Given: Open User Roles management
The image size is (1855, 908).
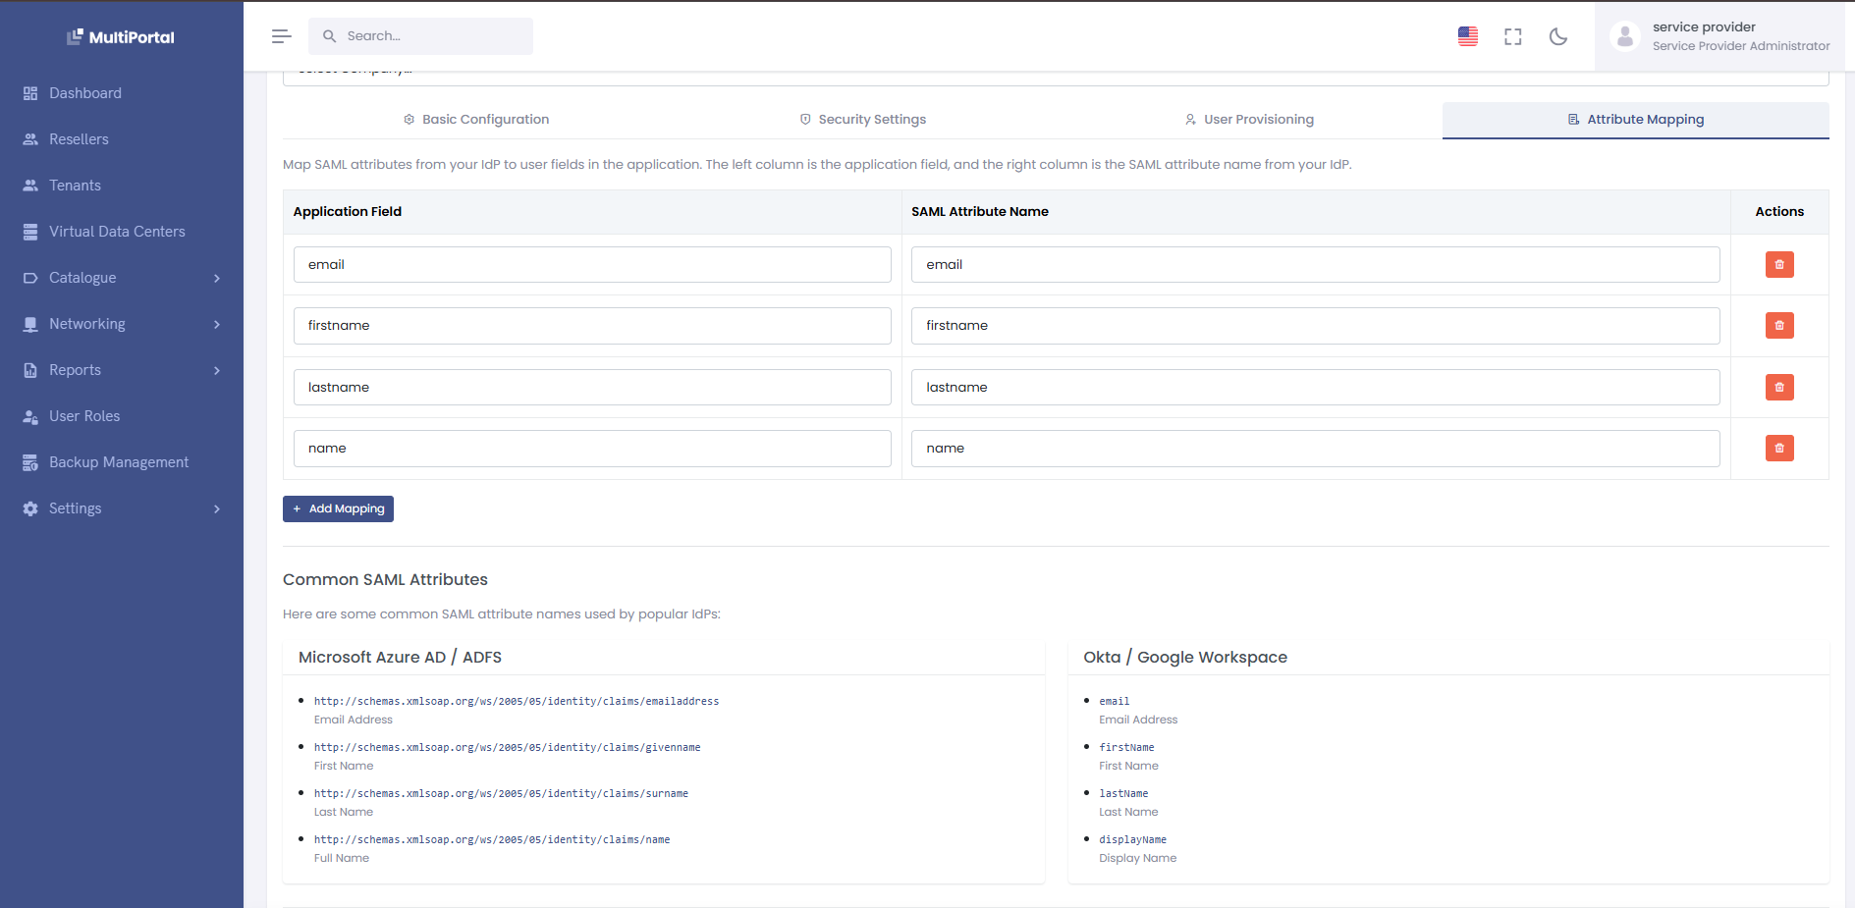Looking at the screenshot, I should tap(84, 415).
